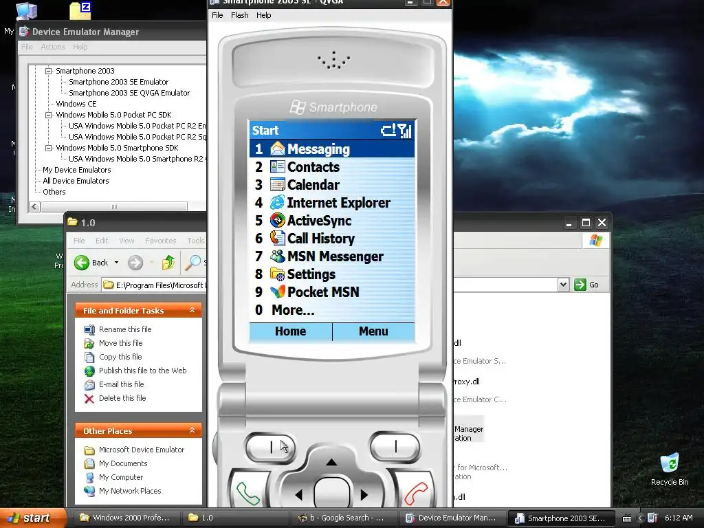This screenshot has width=704, height=528.
Task: Click the zip folder icon on the desktop
Action: pos(80,11)
